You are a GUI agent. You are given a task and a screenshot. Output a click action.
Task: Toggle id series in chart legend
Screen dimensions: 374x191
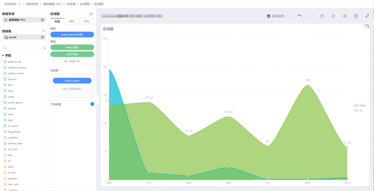point(358,110)
